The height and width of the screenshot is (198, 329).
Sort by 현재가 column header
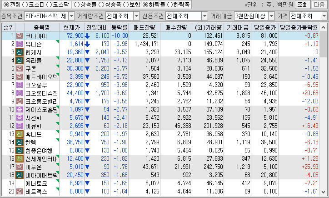71,27
